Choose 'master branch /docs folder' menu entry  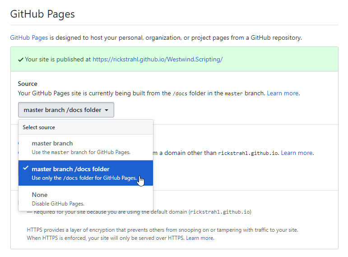tap(86, 173)
